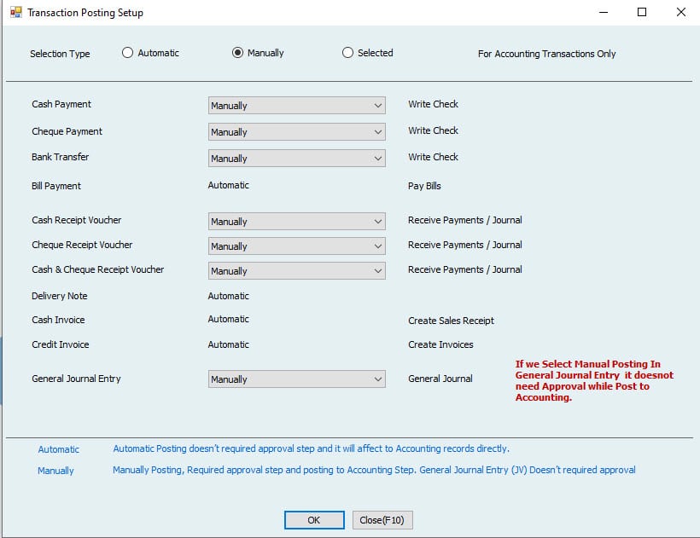Open the Bank Transfer posting combo box
700x538 pixels.
pos(297,159)
